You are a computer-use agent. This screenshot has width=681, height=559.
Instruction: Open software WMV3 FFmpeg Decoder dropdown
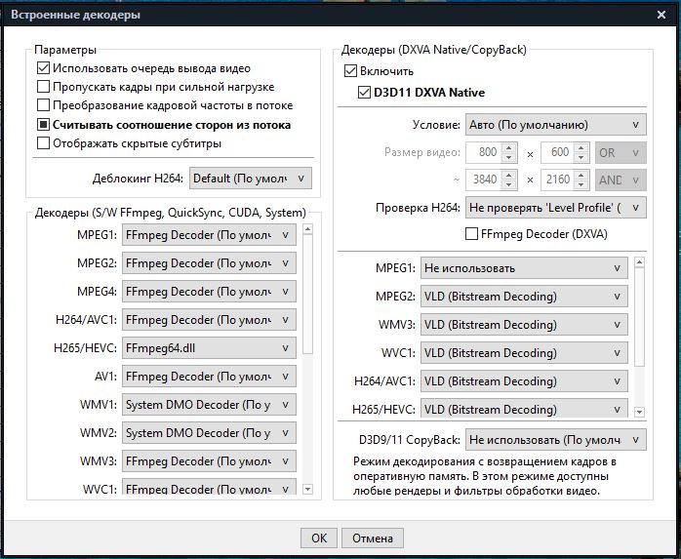coord(209,460)
